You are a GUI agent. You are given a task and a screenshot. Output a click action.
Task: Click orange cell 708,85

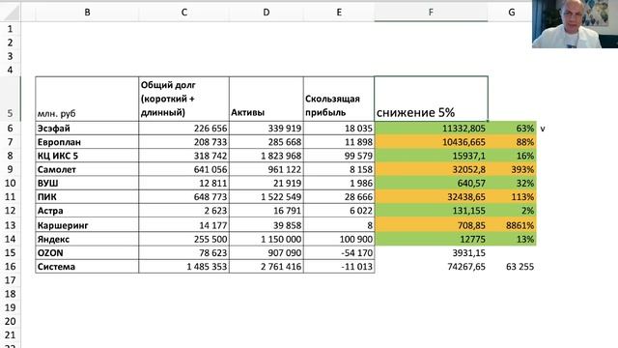(x=432, y=225)
